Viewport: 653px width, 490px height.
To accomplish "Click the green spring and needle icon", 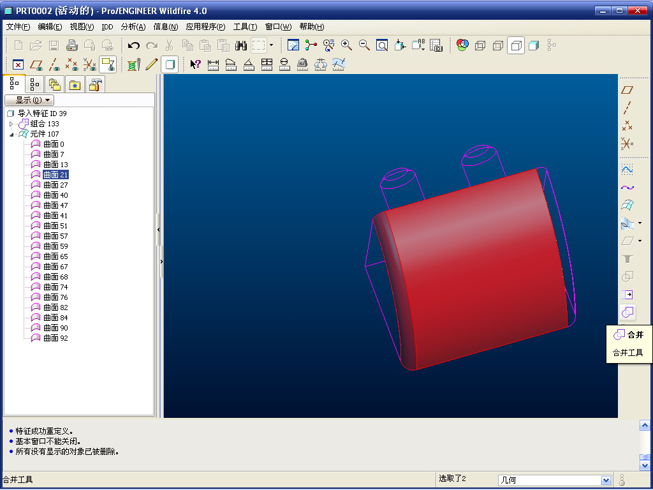I will click(134, 64).
